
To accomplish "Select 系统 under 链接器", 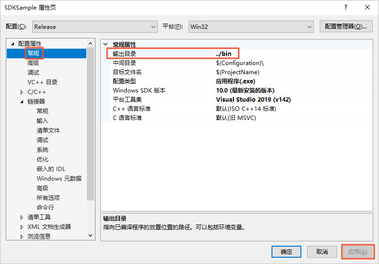I will point(42,150).
